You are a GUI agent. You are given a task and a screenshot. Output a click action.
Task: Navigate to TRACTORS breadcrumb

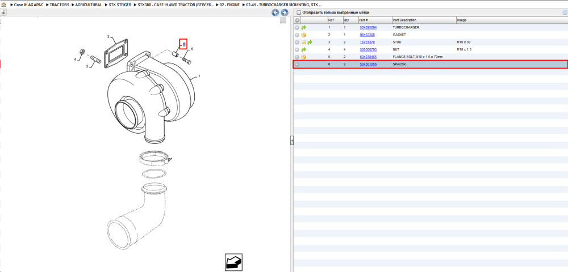tap(60, 5)
